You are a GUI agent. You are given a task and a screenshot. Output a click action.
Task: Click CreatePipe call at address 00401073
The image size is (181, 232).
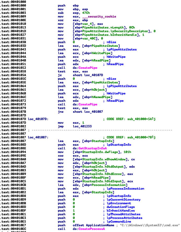pos(90,104)
